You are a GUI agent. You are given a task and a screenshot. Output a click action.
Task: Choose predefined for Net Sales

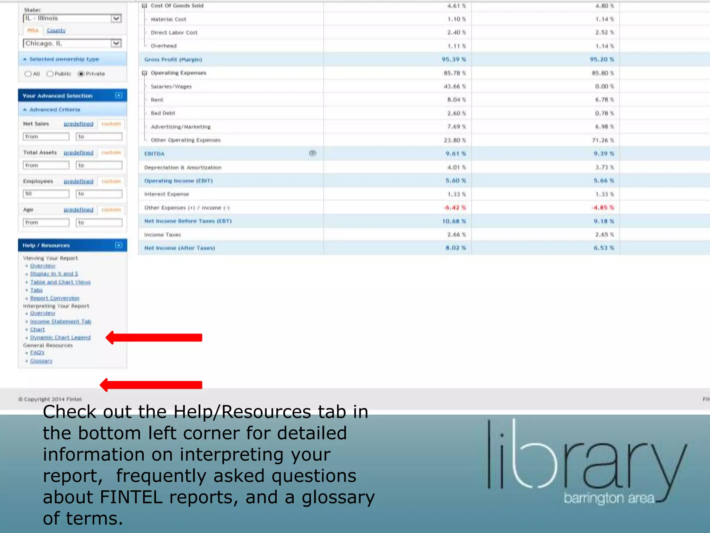point(78,124)
